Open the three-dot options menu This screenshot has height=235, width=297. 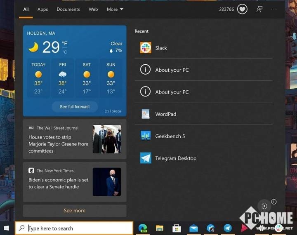click(274, 9)
